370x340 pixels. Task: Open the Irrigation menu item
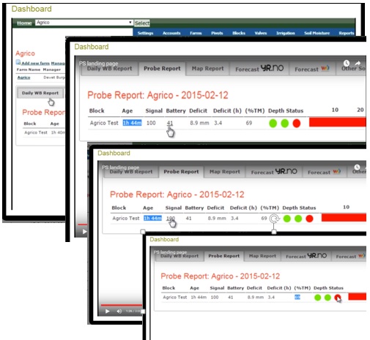pyautogui.click(x=285, y=33)
